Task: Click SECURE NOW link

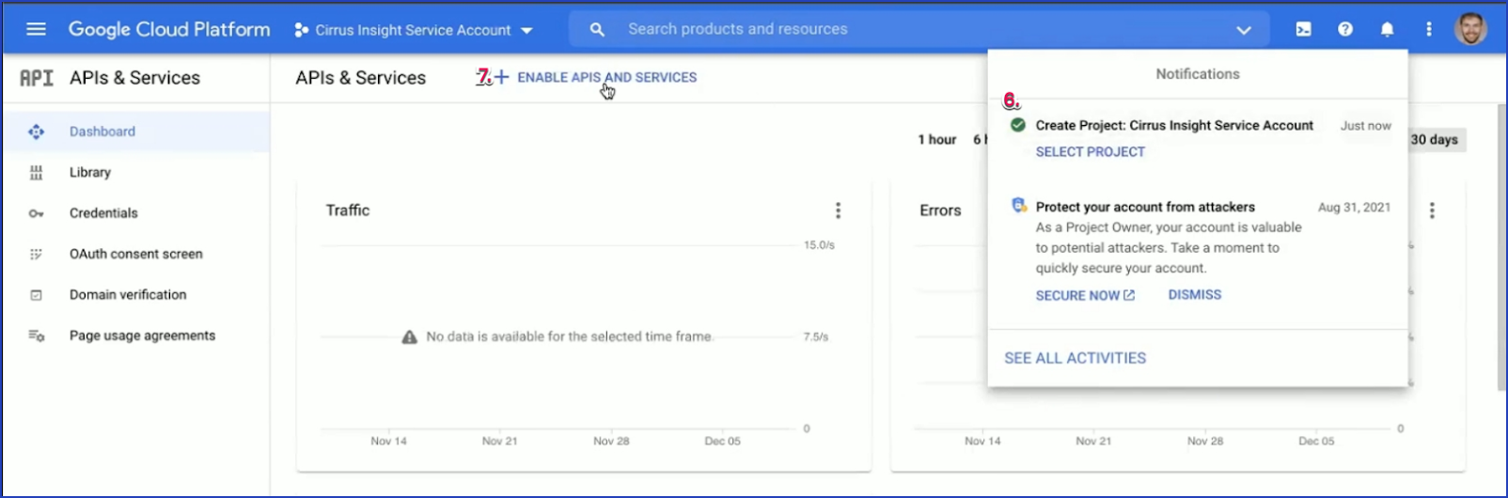Action: (1085, 295)
